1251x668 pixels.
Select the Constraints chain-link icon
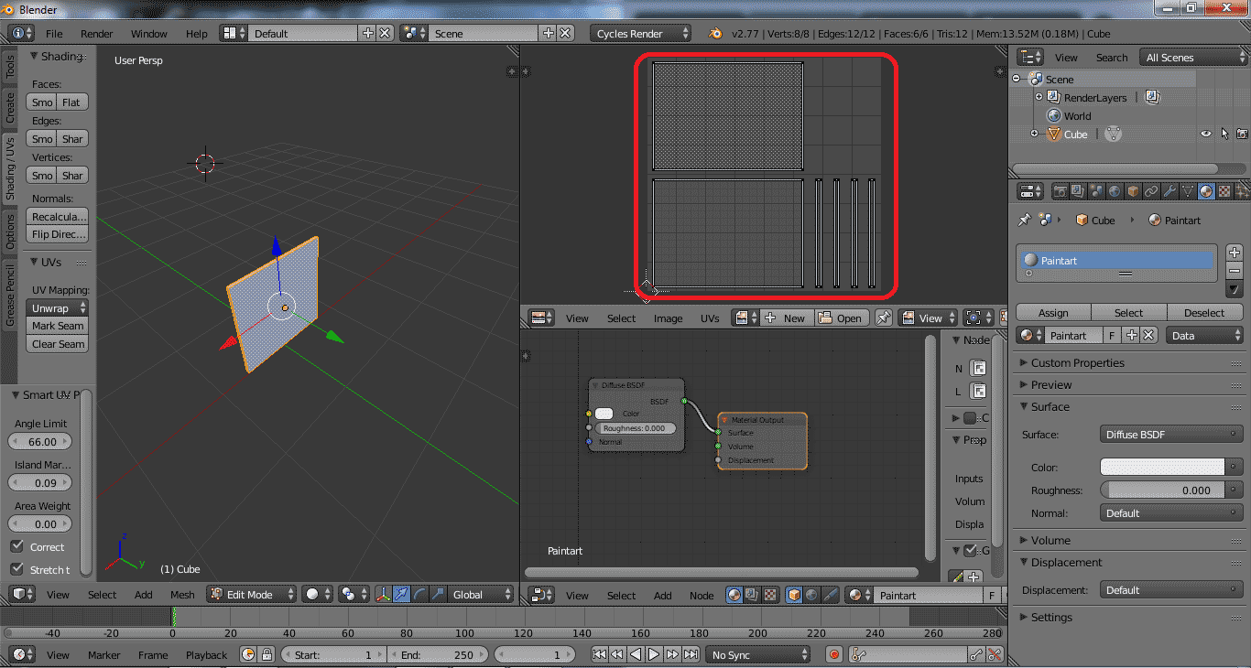(x=1151, y=190)
